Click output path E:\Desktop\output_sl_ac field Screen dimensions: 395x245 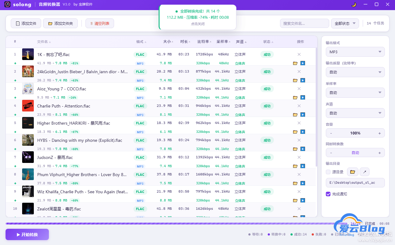click(x=355, y=183)
